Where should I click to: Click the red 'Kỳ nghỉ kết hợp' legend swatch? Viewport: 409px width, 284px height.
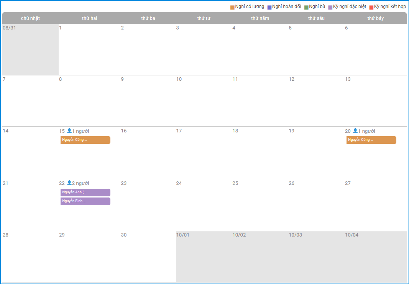[x=371, y=7]
